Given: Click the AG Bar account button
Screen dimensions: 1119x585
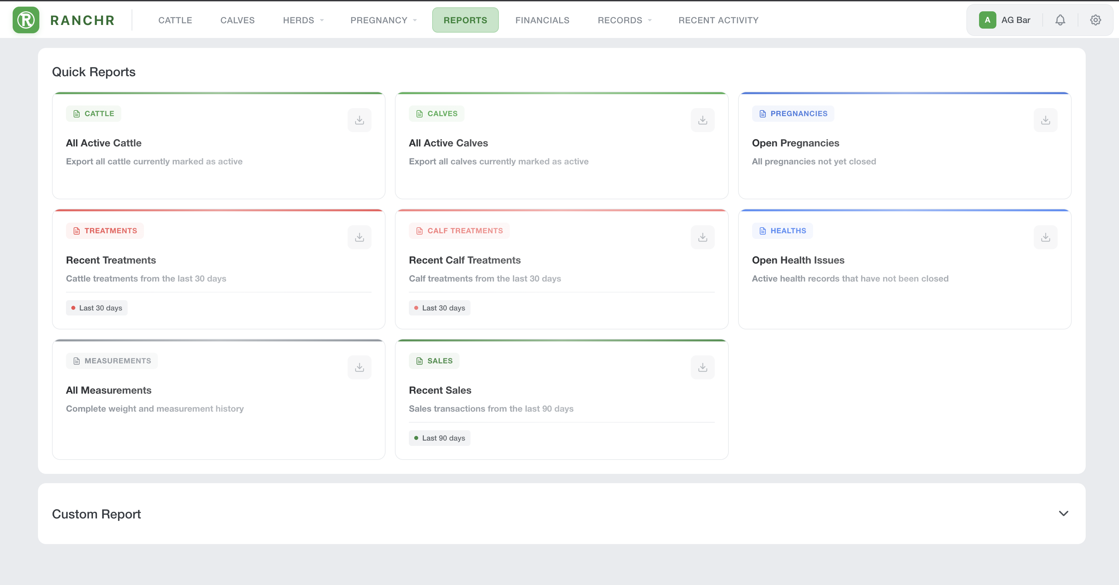Looking at the screenshot, I should 1004,20.
